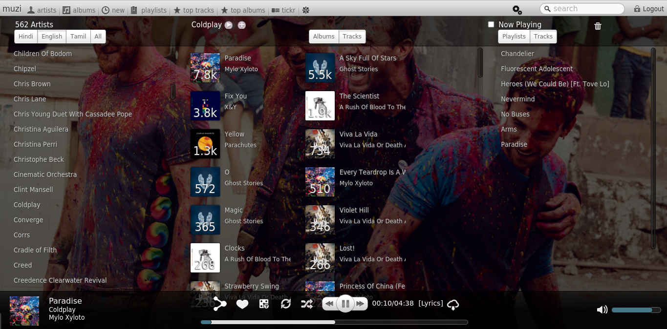The image size is (667, 329).
Task: Share the current track with the share icon
Action: [220, 304]
